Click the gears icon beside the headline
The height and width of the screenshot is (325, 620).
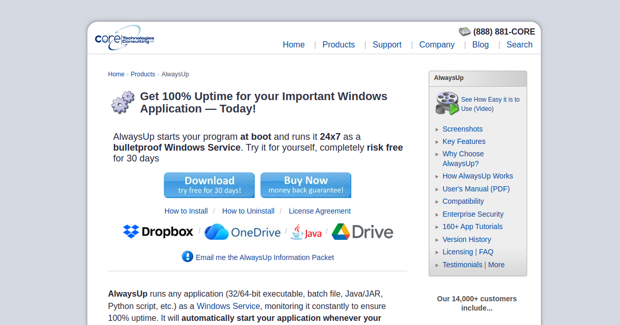coord(123,102)
